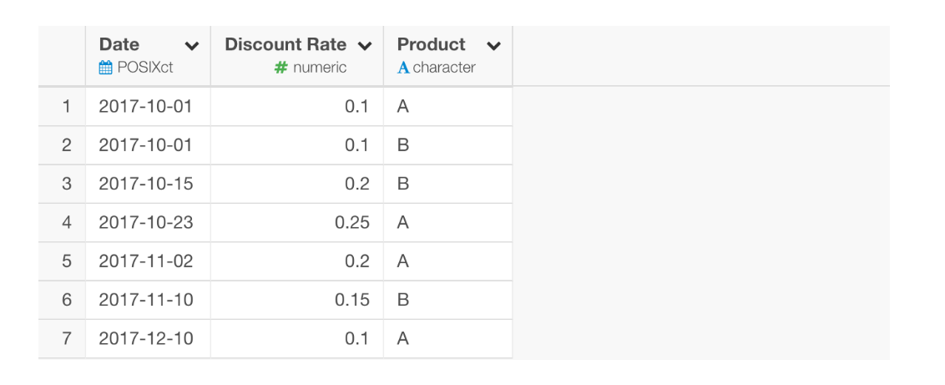Click the 0.25 discount rate cell
Image resolution: width=945 pixels, height=385 pixels.
pyautogui.click(x=351, y=222)
